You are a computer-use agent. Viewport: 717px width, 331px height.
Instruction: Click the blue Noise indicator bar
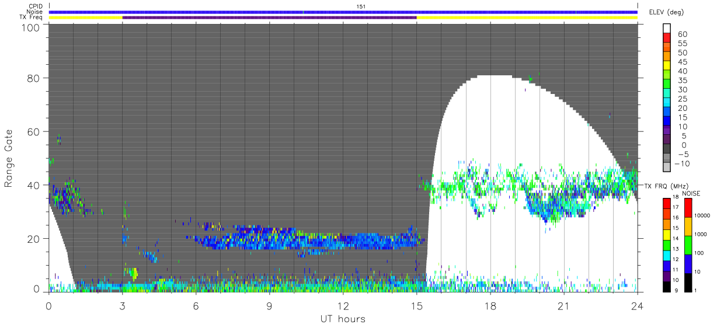tap(343, 12)
